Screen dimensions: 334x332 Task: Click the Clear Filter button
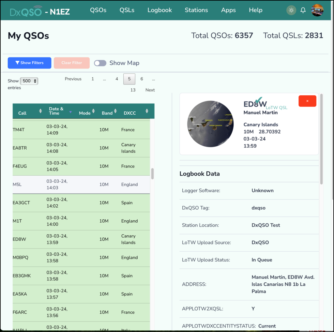coord(71,63)
